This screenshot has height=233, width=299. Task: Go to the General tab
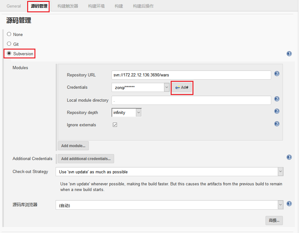pos(14,6)
